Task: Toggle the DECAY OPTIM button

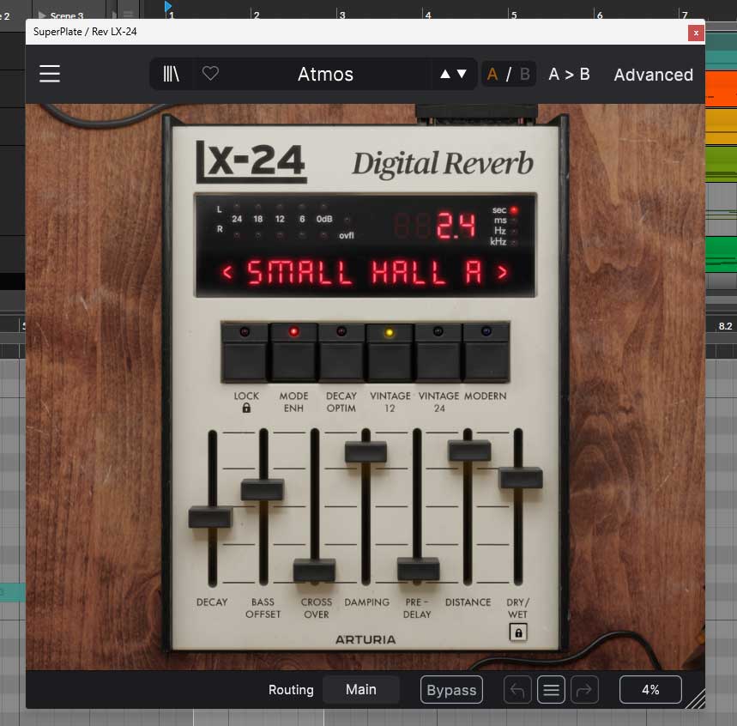Action: (341, 352)
